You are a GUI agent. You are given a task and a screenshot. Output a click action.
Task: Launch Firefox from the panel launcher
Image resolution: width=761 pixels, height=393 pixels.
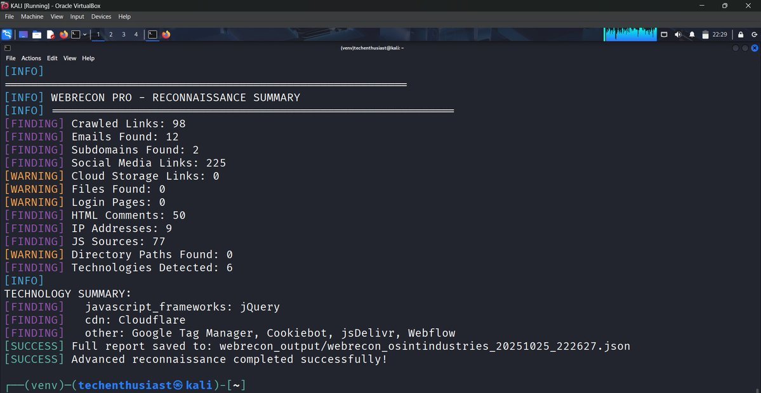click(x=63, y=34)
